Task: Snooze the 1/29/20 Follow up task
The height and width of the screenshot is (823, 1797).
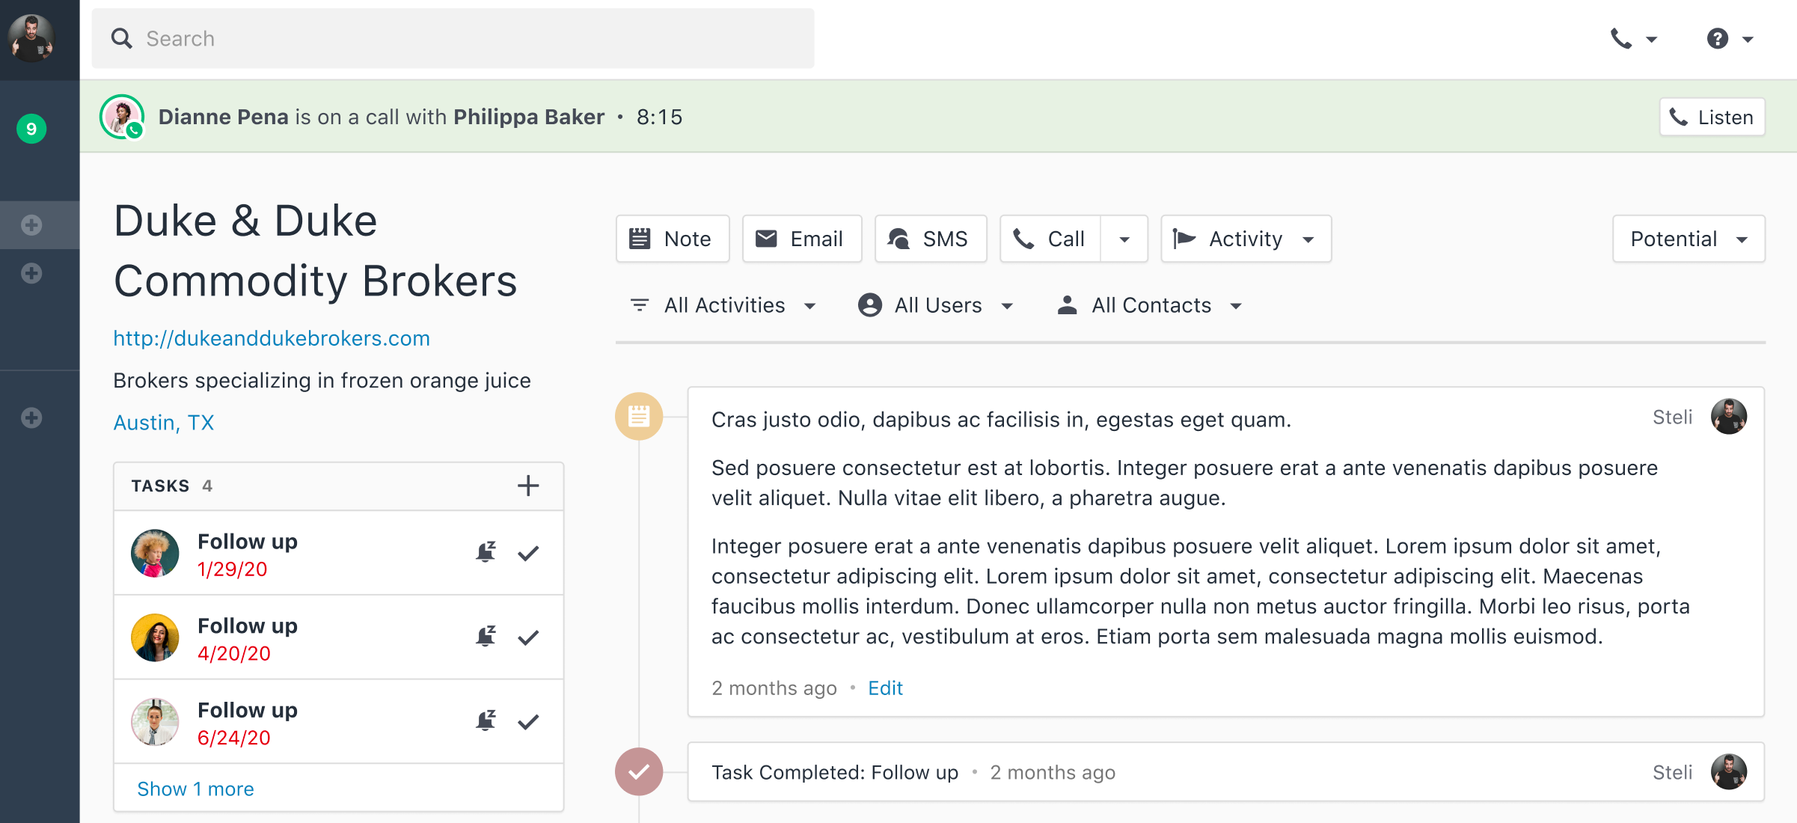Action: tap(486, 552)
